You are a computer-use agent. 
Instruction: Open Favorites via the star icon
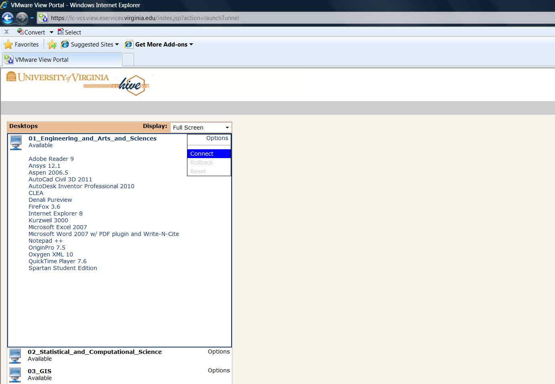pyautogui.click(x=8, y=44)
